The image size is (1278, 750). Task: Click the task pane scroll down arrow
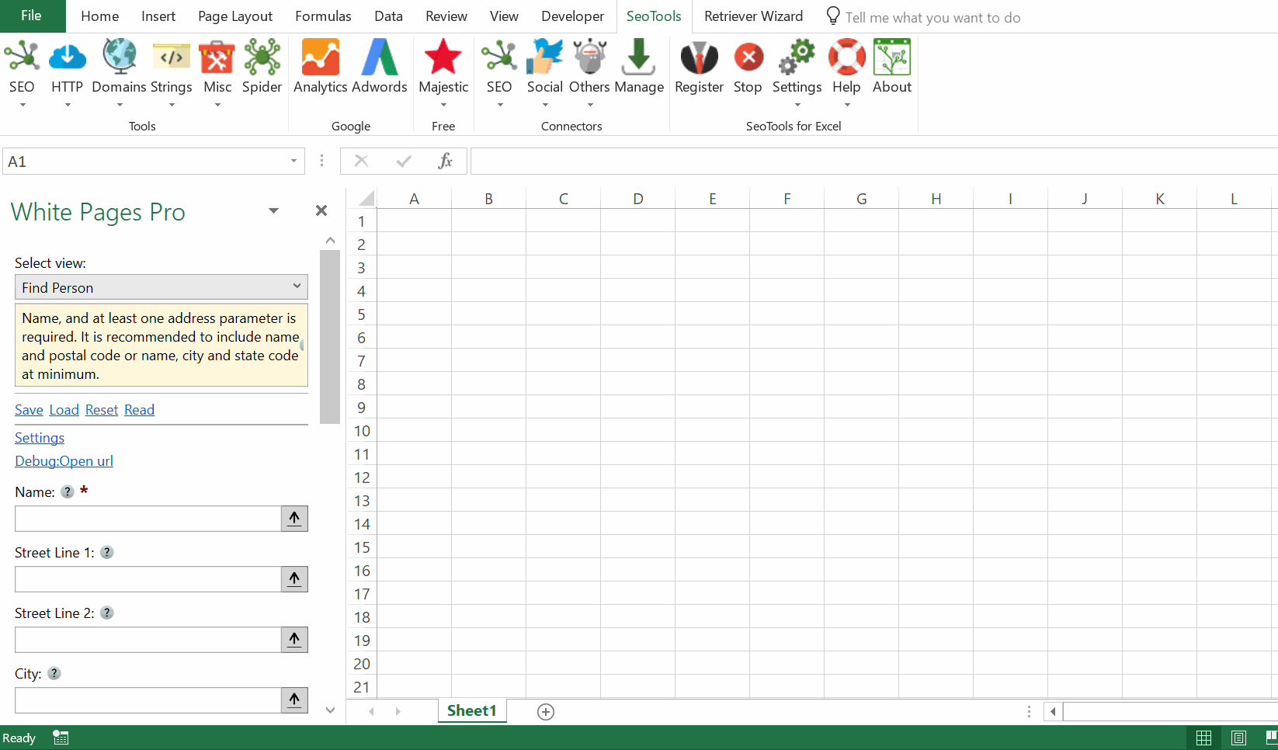330,710
